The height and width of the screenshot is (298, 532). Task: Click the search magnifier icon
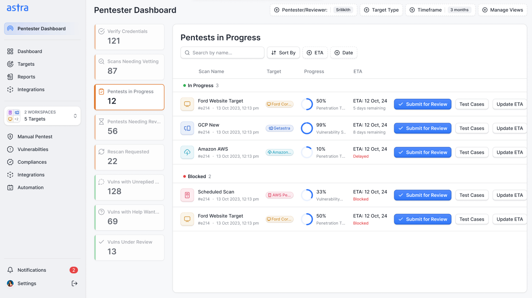coord(187,53)
